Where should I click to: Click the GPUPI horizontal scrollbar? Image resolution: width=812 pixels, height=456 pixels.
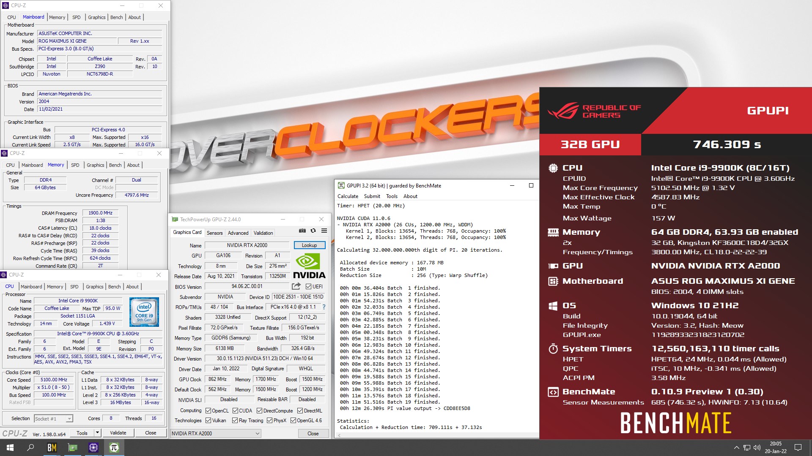pyautogui.click(x=438, y=435)
